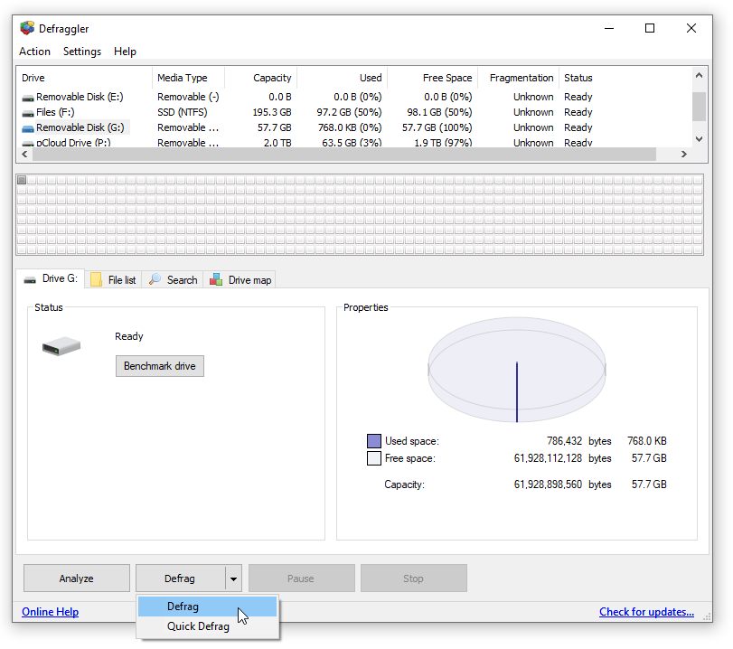
Task: Click the Files (F:) drive icon
Action: 28,113
